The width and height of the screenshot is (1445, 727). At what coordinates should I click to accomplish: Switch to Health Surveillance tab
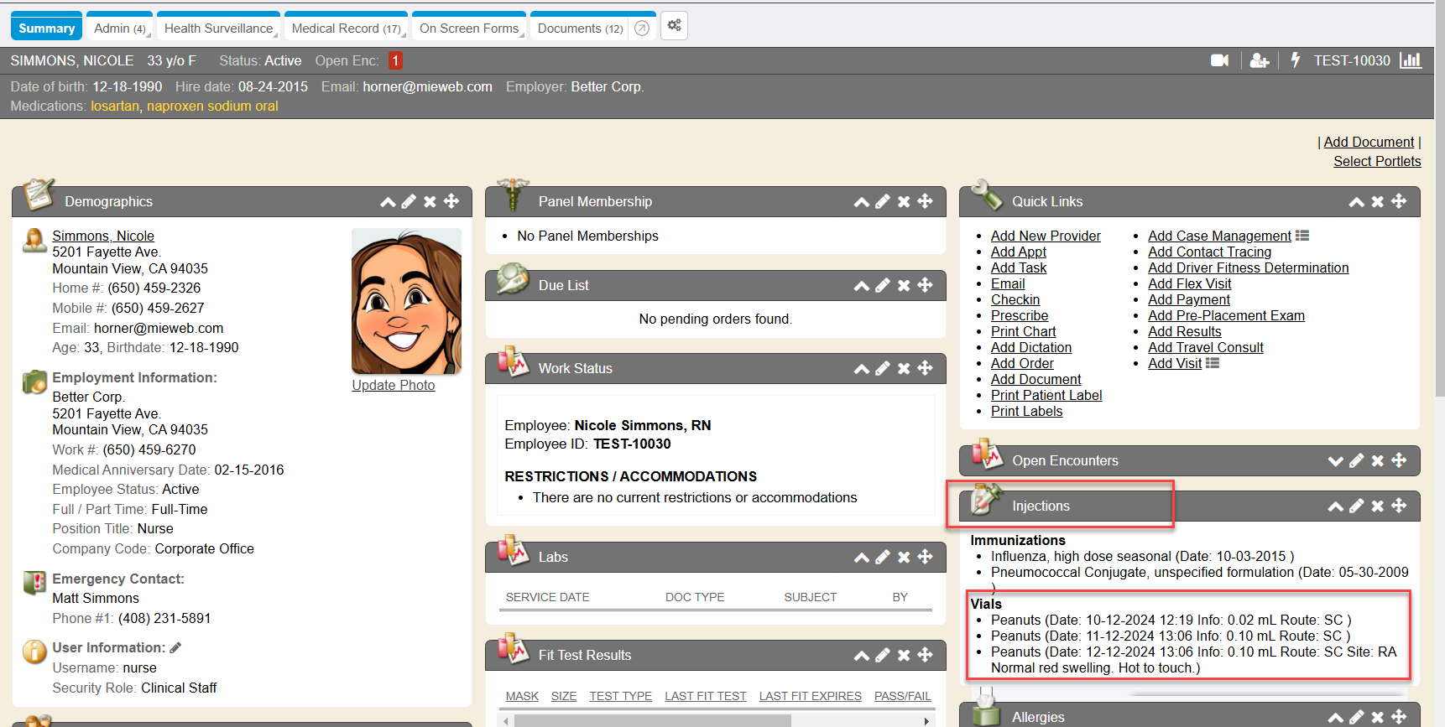tap(218, 29)
